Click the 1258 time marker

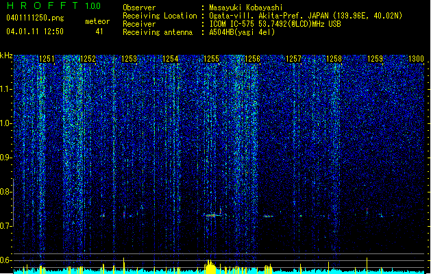coord(334,59)
